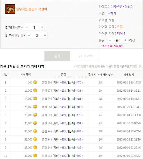Screen dimensions: 143x159
Task: Open the 울부짖는 혼돈의 목걸이 item name
Action: coord(31,9)
